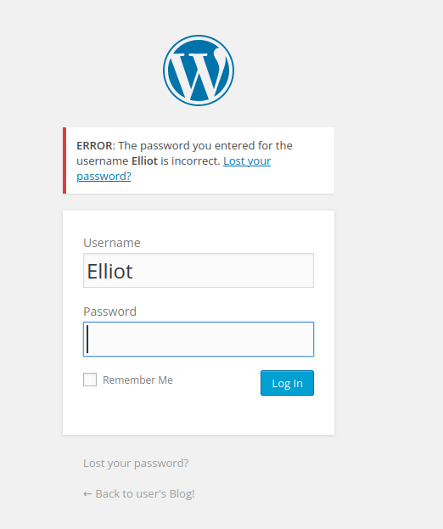
Task: Click the bold Elliot name in error message
Action: coord(144,161)
